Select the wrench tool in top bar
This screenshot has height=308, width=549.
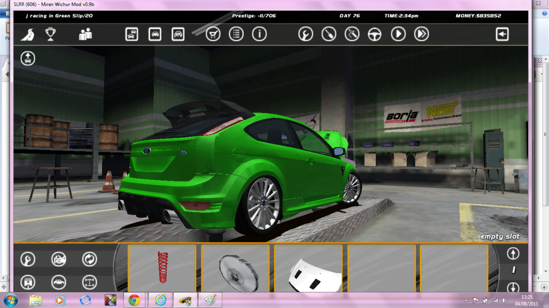[306, 34]
